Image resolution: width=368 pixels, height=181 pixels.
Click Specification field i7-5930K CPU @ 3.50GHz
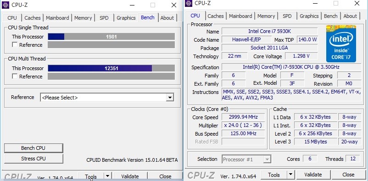(291, 67)
